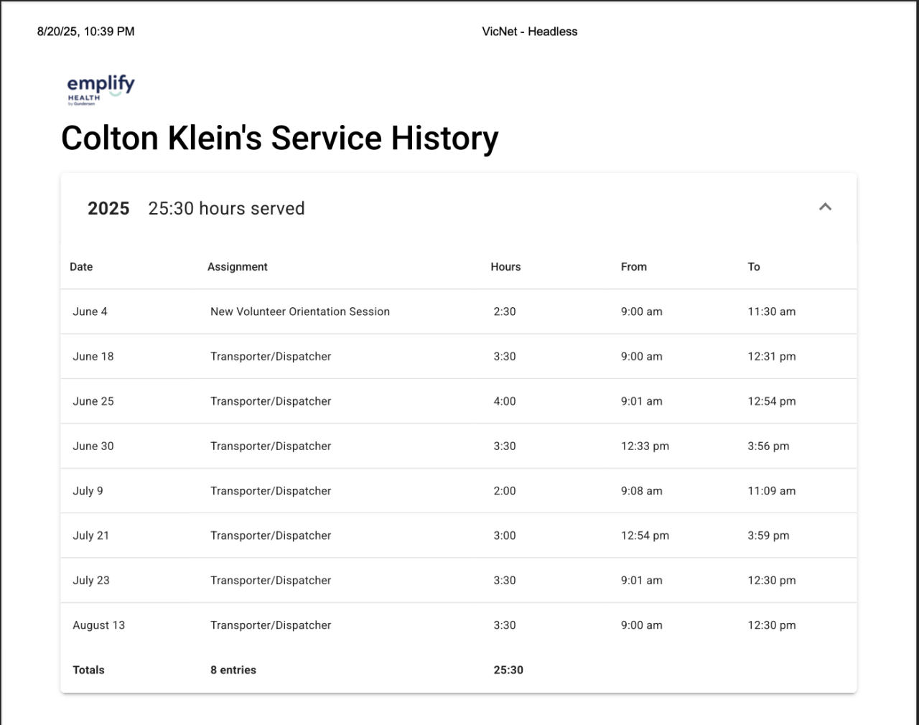The width and height of the screenshot is (919, 725).
Task: Select the August 13 date entry
Action: (98, 625)
